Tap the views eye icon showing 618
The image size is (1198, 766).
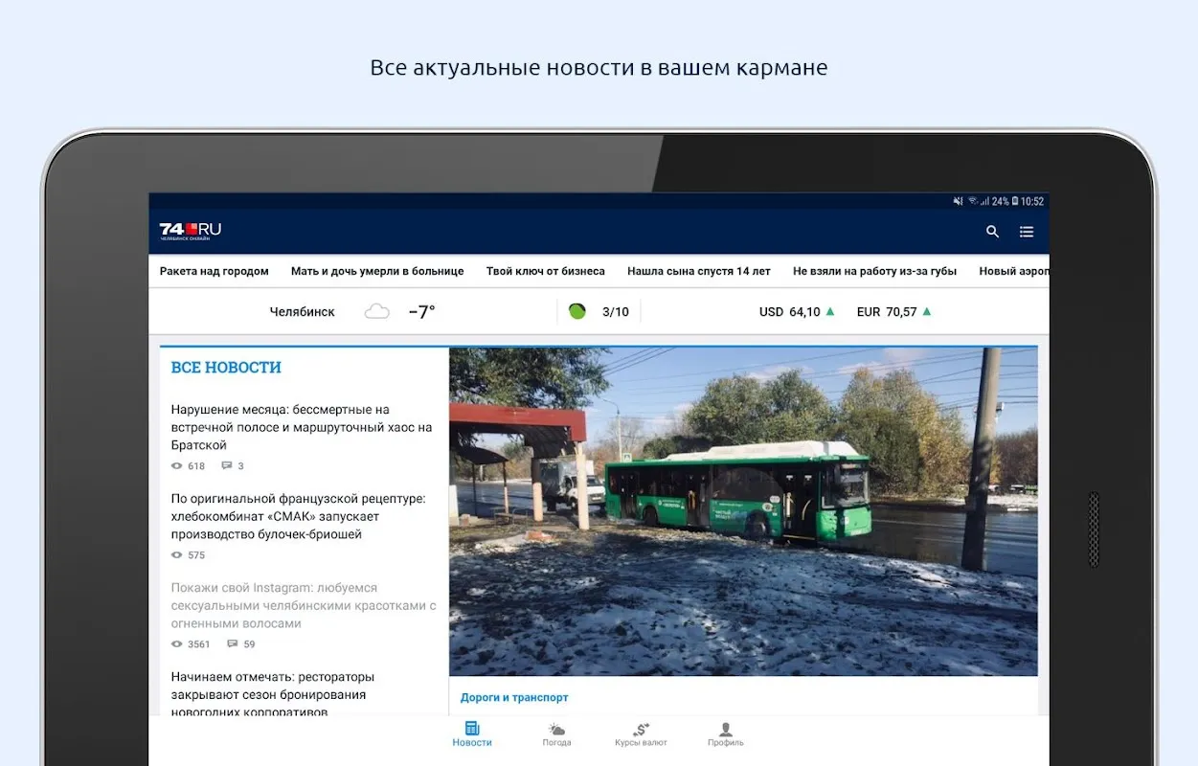[176, 466]
